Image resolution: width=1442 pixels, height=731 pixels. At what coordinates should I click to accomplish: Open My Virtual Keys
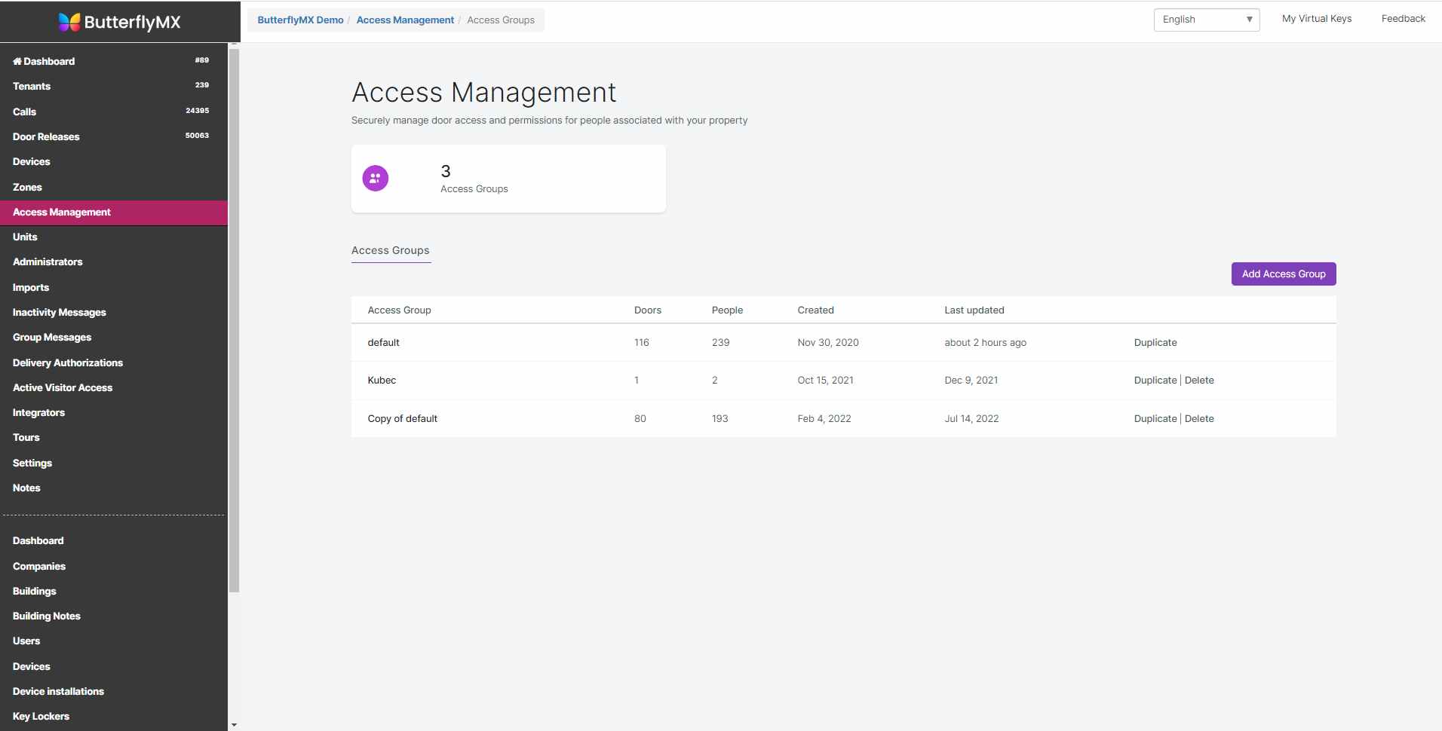(x=1316, y=18)
